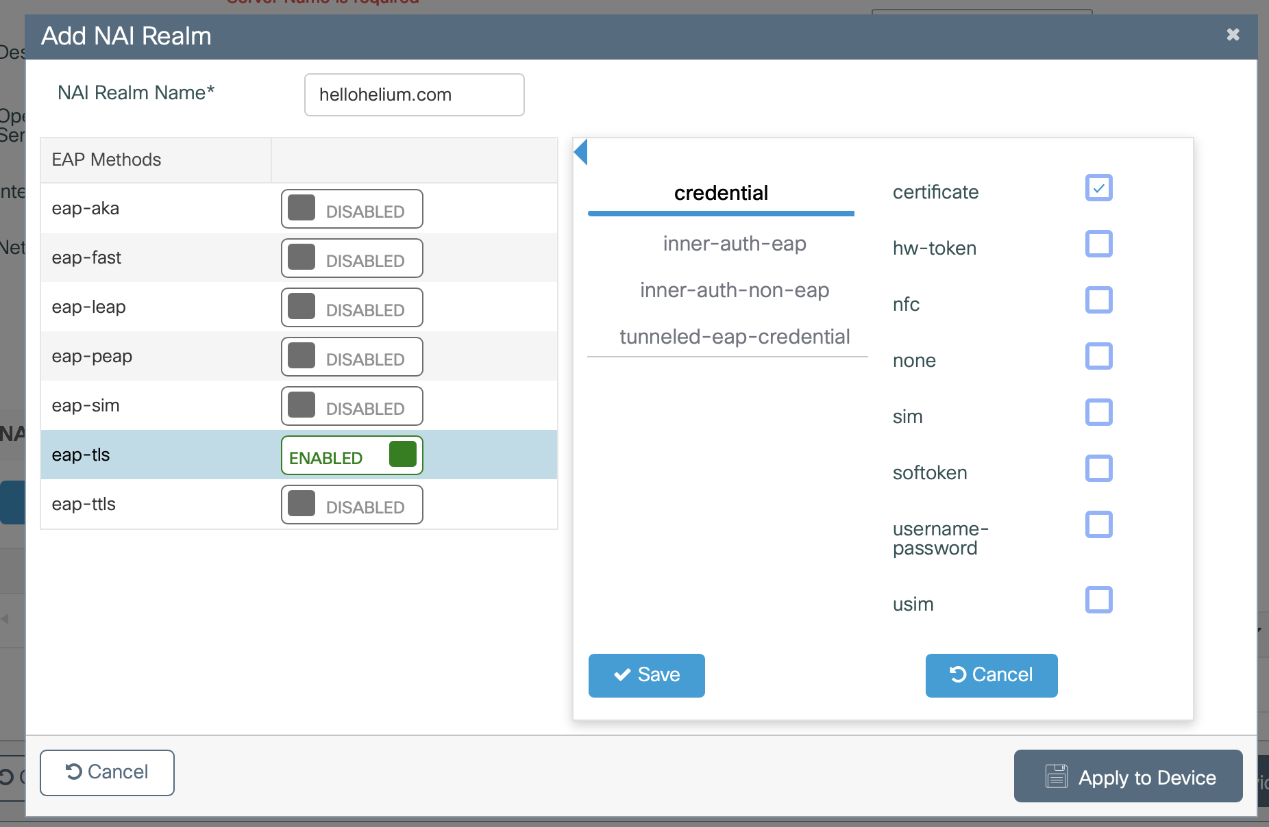This screenshot has height=827, width=1269.
Task: Turn on the eap-peap method switch
Action: (x=352, y=357)
